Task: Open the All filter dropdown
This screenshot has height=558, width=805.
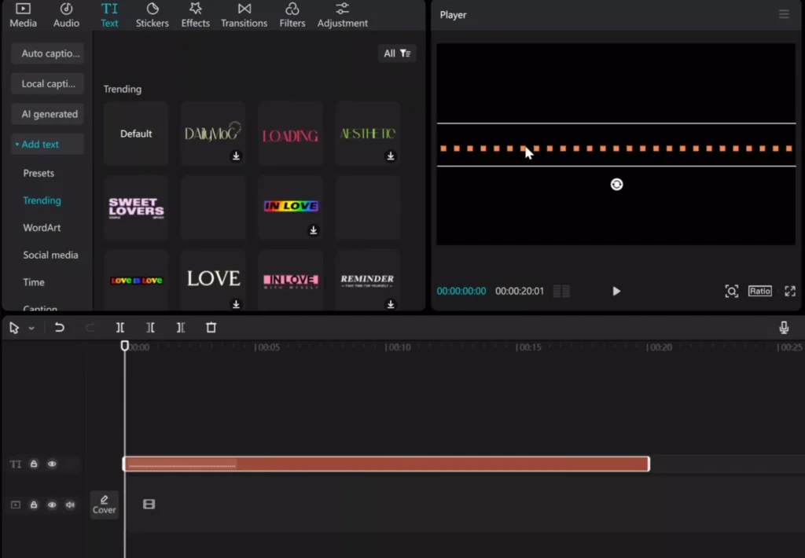Action: click(x=397, y=53)
